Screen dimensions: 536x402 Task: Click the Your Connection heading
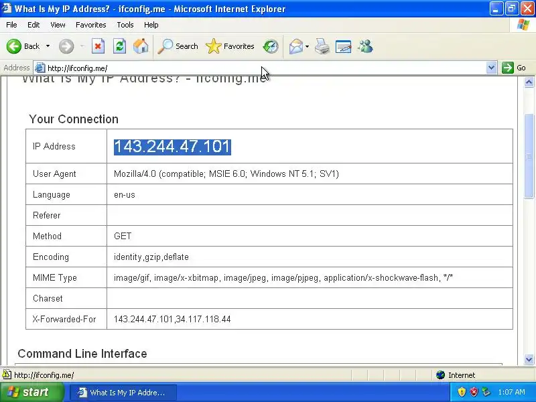[74, 119]
